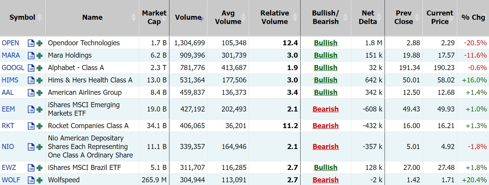489x185 pixels.
Task: Click Bullish link for American Airlines Group
Action: pos(326,92)
